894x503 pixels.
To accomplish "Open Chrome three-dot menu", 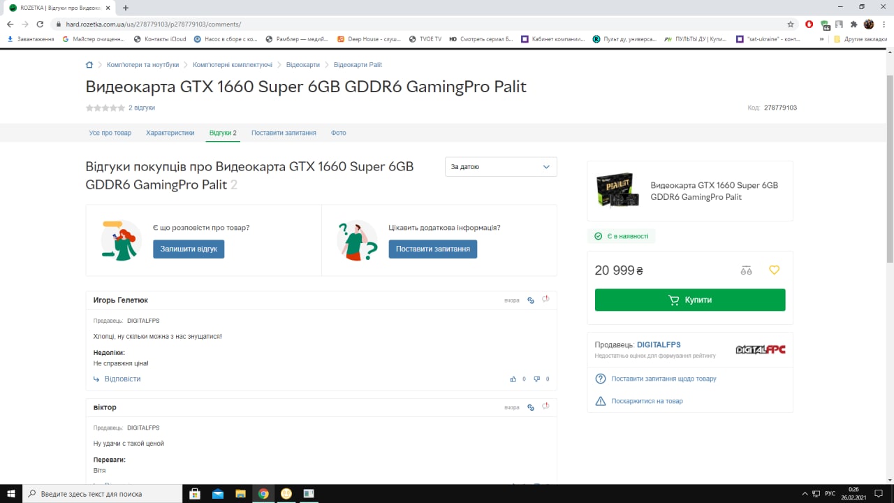I will tap(884, 24).
